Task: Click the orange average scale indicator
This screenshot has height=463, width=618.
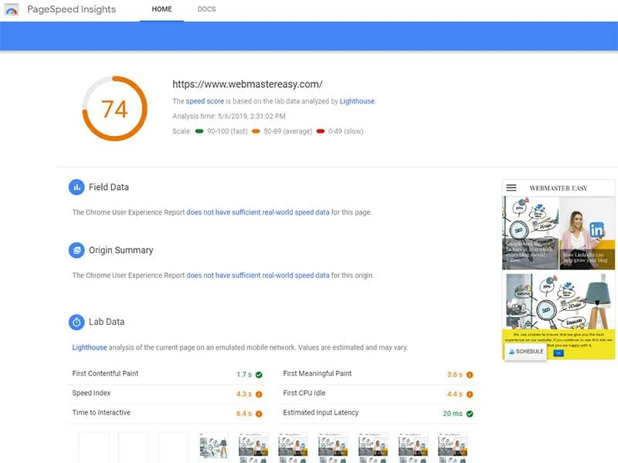Action: (x=256, y=131)
